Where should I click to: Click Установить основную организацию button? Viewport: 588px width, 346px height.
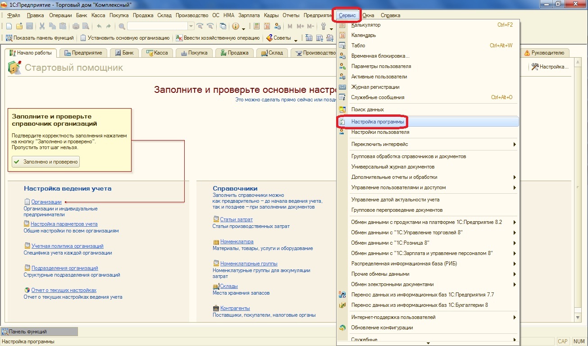click(125, 38)
